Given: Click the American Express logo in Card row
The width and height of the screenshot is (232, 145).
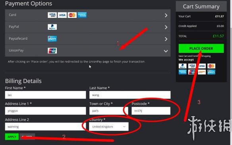Looking at the screenshot, I should (82, 15).
